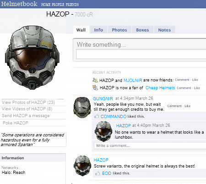Image resolution: width=206 pixels, height=184 pixels.
Task: Click the thumbs-up icon next to COMMANDO
Action: [97, 116]
